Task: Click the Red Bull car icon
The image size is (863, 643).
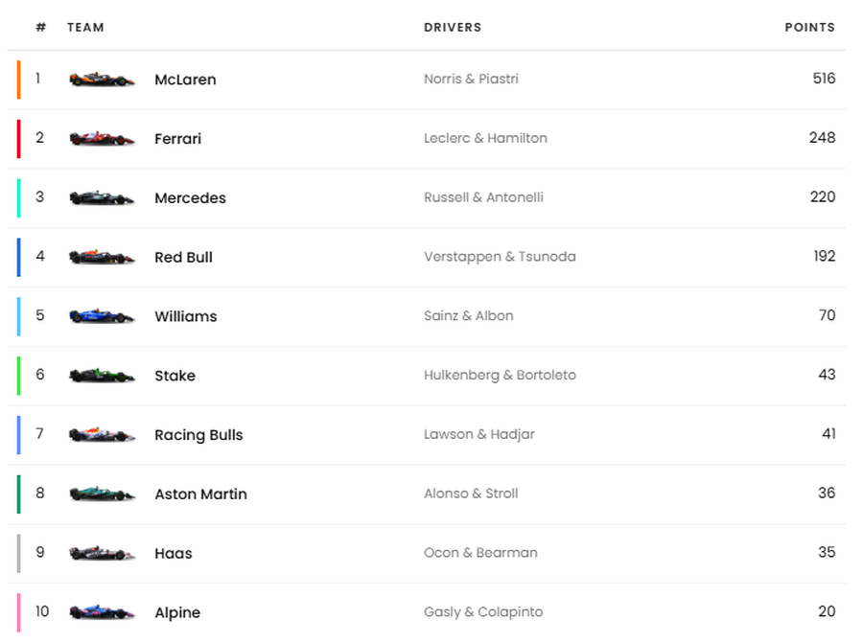Action: click(102, 257)
